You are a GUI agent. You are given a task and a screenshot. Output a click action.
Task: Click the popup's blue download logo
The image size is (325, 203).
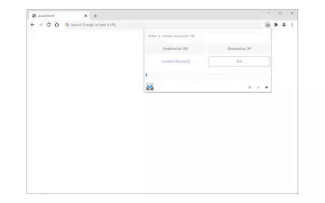pyautogui.click(x=150, y=87)
